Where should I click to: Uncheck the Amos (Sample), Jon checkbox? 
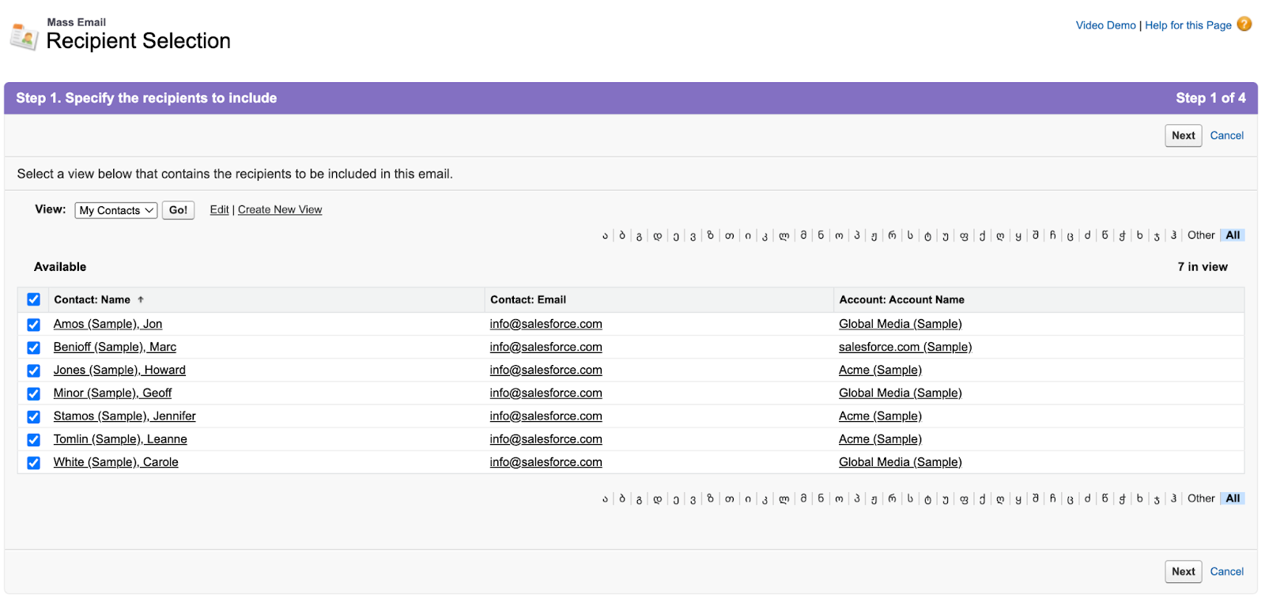point(33,325)
